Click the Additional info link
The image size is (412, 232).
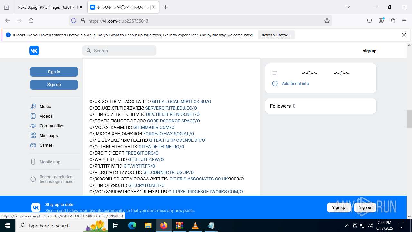[295, 83]
